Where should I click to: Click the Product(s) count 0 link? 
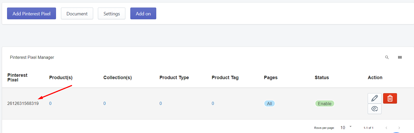click(x=50, y=103)
